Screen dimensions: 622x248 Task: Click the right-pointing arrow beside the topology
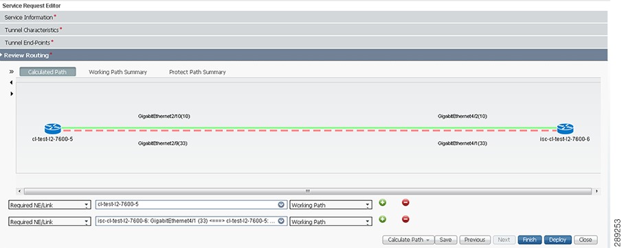point(12,94)
